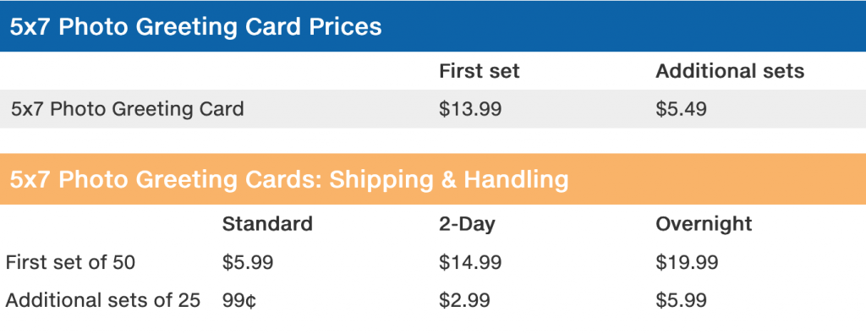Image resolution: width=866 pixels, height=334 pixels.
Task: Click the $19.99 Overnight shipping price
Action: (687, 262)
